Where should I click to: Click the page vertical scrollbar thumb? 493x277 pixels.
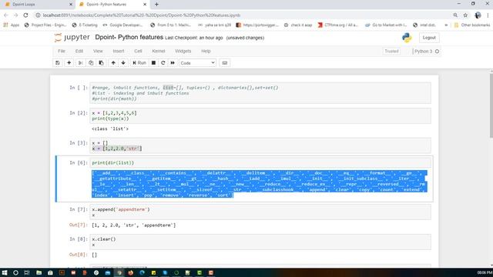click(x=491, y=105)
